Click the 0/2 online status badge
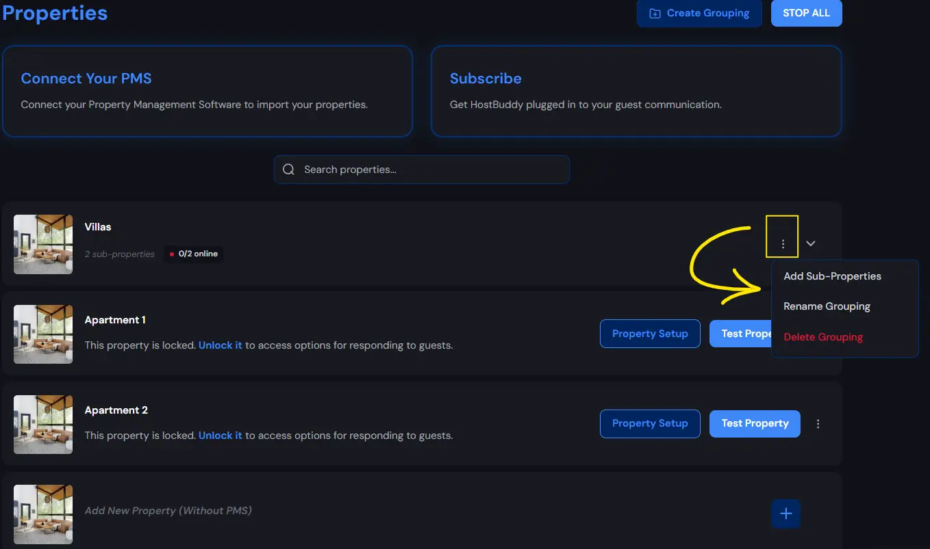Image resolution: width=930 pixels, height=549 pixels. point(194,254)
